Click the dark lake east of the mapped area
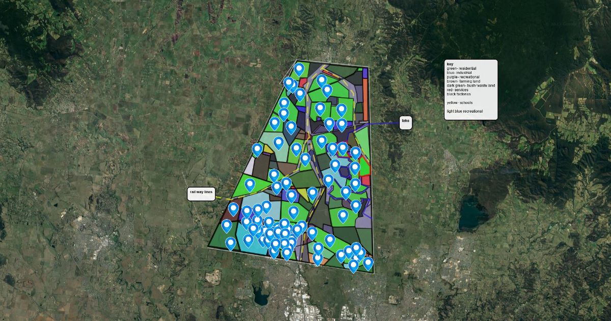The width and height of the screenshot is (611, 321). 472,213
